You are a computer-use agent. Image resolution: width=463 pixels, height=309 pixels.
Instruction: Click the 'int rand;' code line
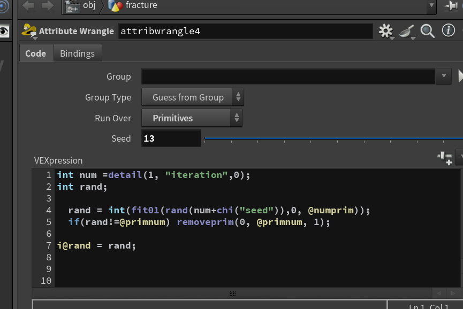click(82, 187)
